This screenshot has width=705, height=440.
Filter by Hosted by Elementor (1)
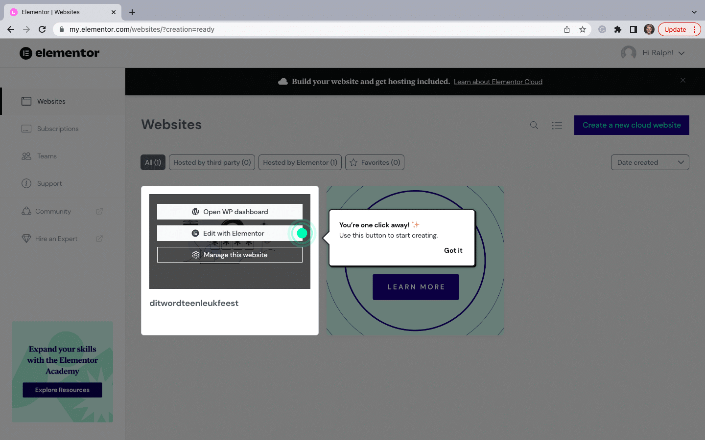click(300, 162)
